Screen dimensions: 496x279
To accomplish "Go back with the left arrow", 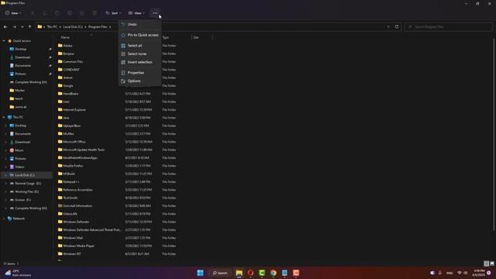I will tap(5, 27).
